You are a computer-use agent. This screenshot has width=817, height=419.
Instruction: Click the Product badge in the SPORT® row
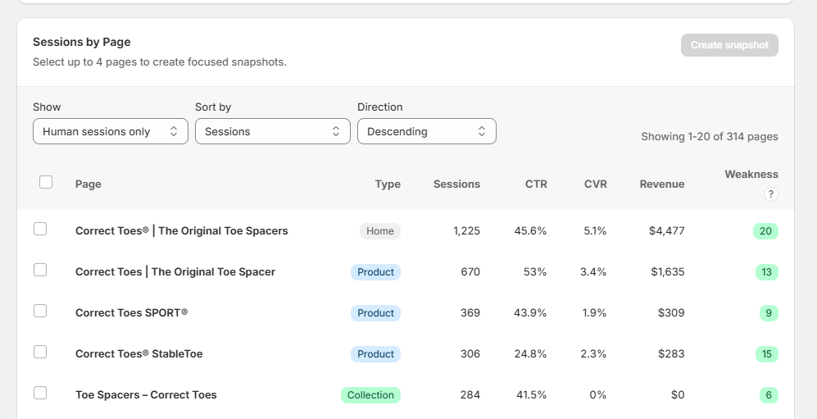click(x=375, y=313)
